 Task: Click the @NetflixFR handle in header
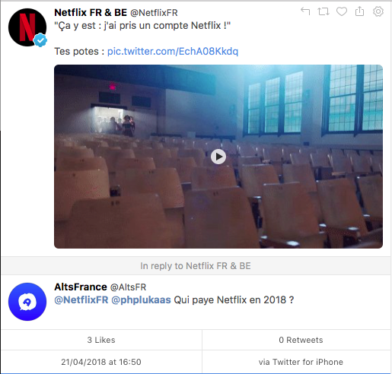tap(154, 13)
